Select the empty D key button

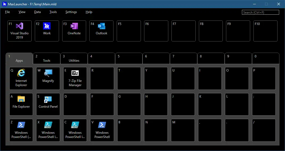75,104
